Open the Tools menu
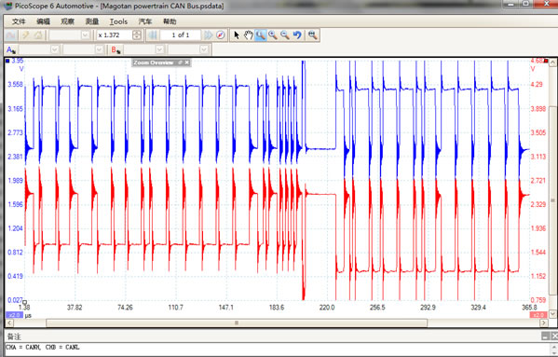558x357 pixels. pos(118,21)
